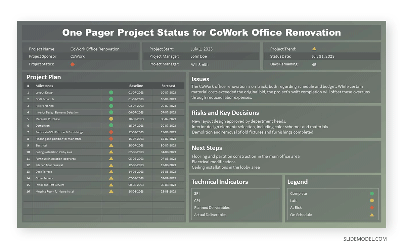
Task: Click triangle for Furniture installation lobby area
Action: (111, 159)
